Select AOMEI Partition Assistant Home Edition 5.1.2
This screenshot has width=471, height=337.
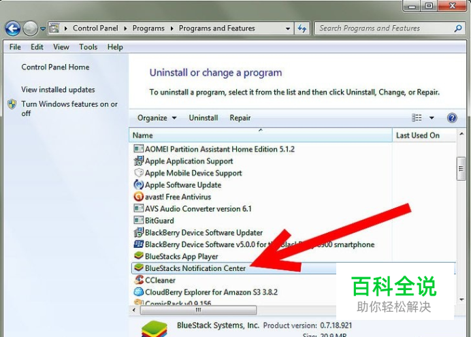coord(220,149)
